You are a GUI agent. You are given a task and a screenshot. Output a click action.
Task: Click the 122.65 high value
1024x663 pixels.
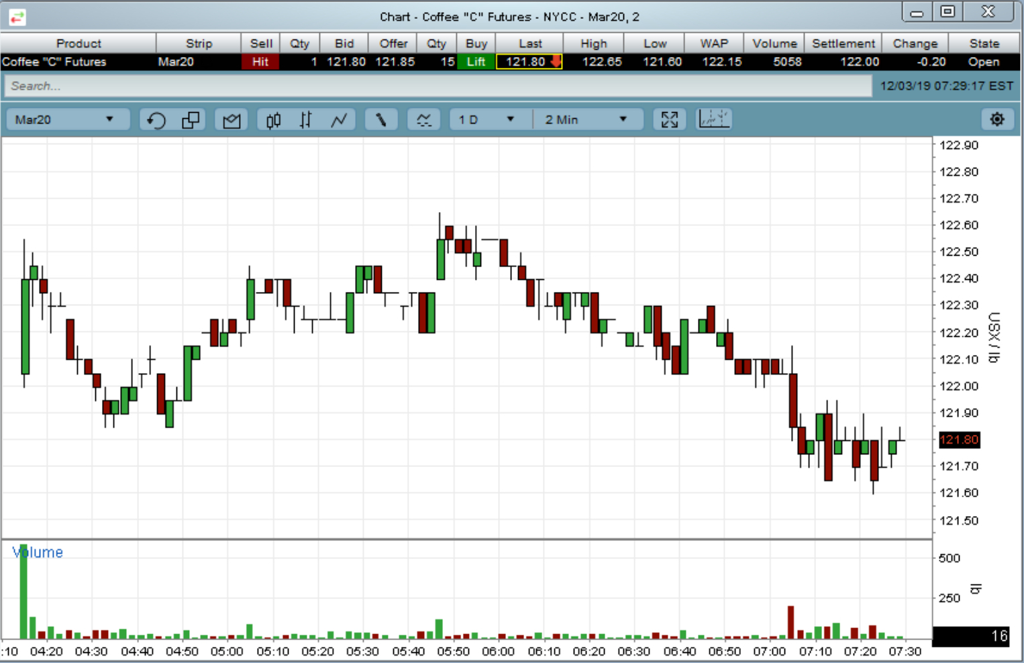pyautogui.click(x=602, y=62)
